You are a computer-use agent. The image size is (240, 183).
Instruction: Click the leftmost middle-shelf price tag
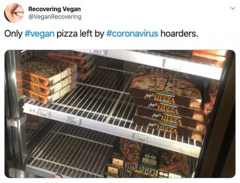44,113
